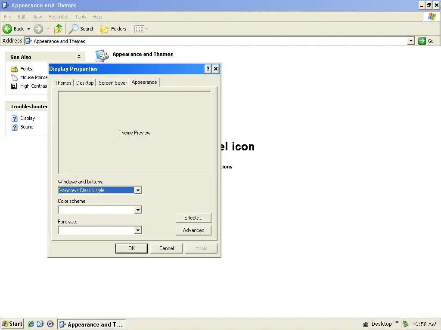This screenshot has height=330, width=441.
Task: Click the Fonts folder icon
Action: (14, 69)
